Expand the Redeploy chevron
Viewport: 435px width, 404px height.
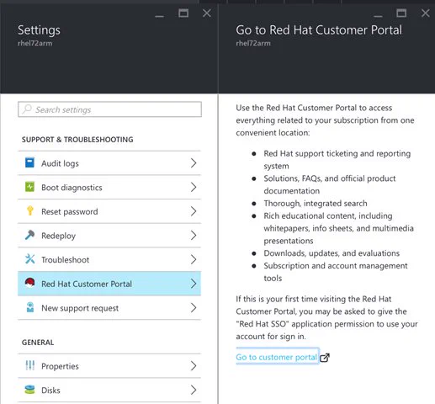(194, 236)
